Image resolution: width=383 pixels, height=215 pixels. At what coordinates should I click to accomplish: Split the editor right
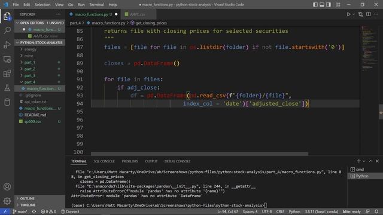369,14
